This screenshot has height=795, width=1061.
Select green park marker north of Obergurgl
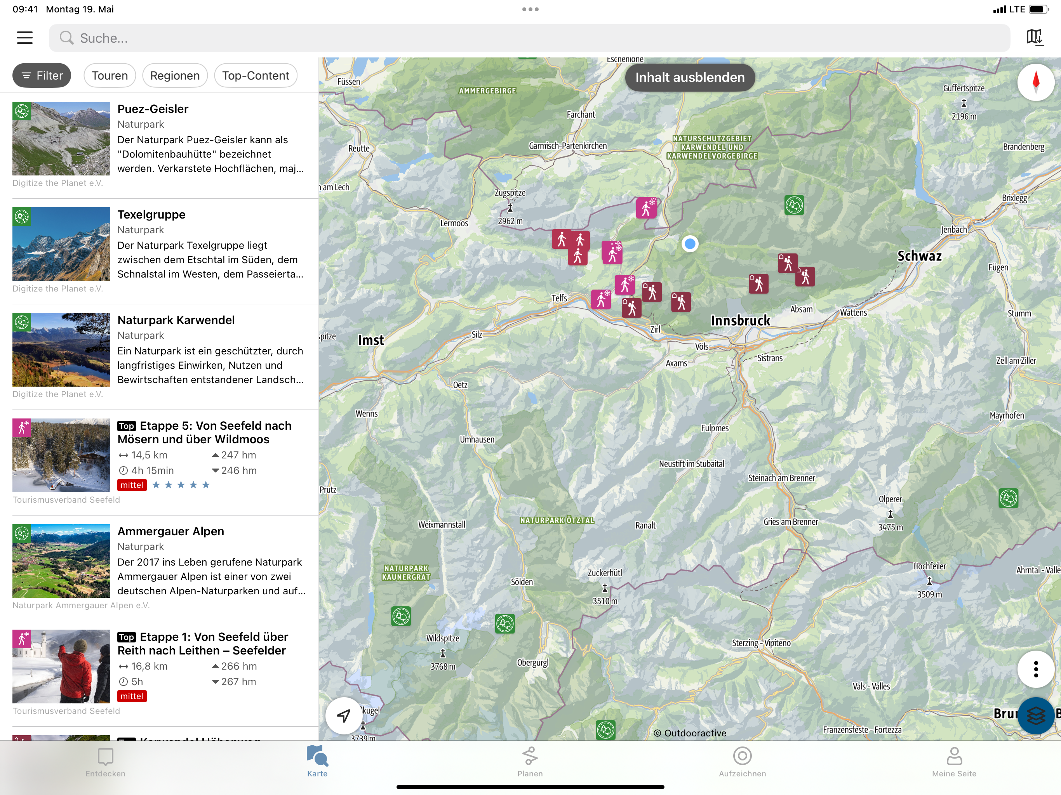coord(504,624)
